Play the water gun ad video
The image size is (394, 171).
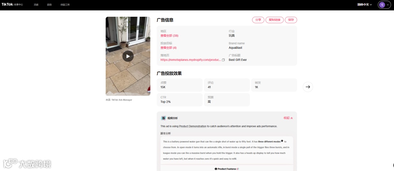(x=128, y=56)
